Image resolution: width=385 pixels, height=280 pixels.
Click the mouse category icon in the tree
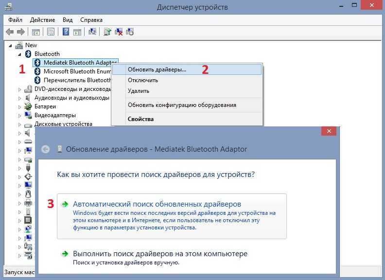click(x=28, y=194)
